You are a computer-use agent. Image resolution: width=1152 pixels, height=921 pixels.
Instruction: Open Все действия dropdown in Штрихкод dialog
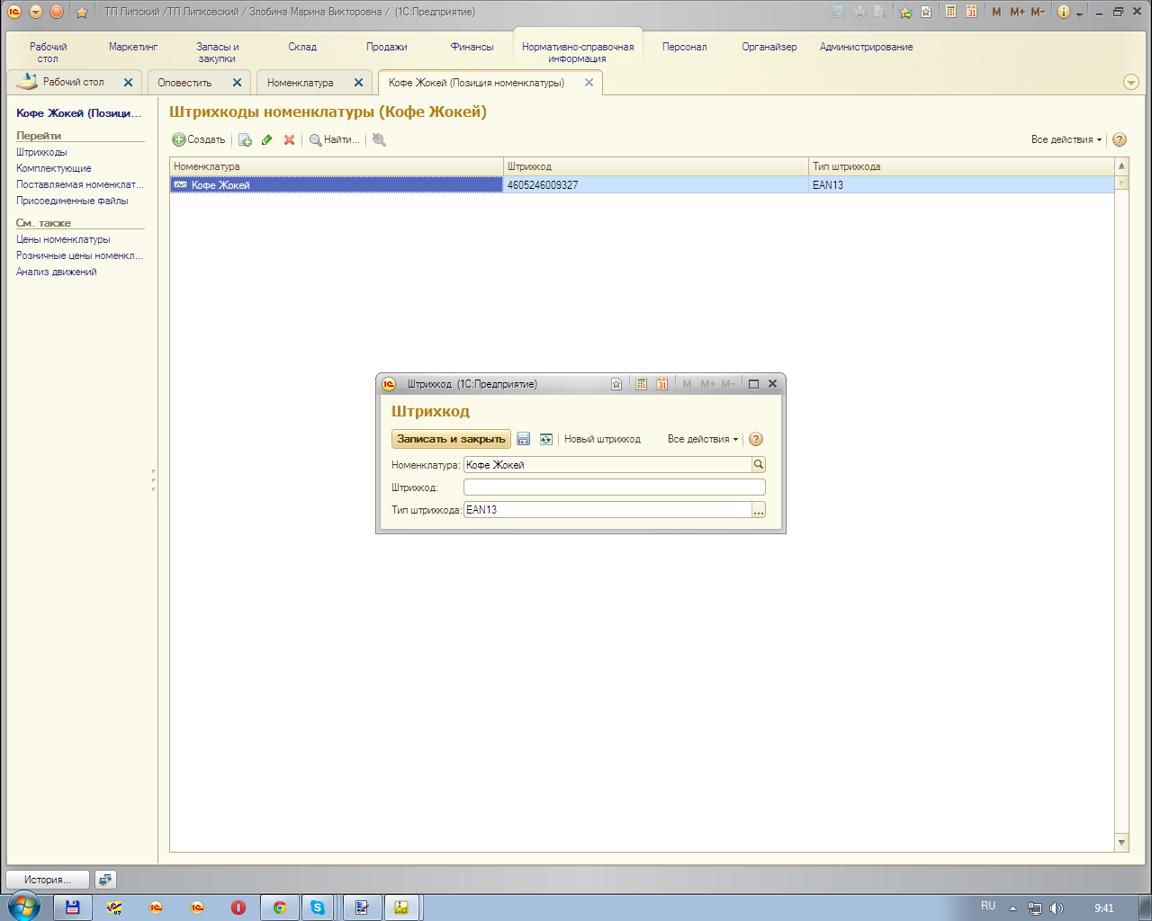tap(703, 439)
